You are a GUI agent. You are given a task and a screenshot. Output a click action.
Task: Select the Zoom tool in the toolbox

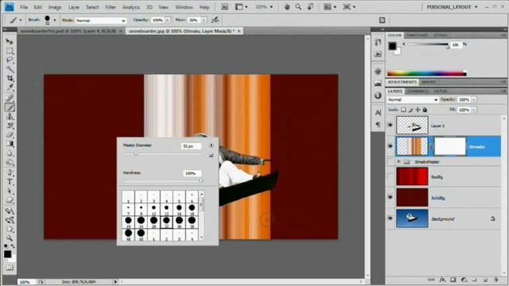coord(10,238)
